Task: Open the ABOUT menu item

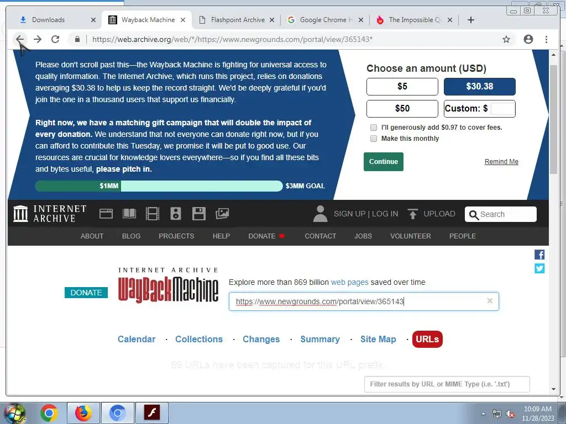Action: [92, 236]
